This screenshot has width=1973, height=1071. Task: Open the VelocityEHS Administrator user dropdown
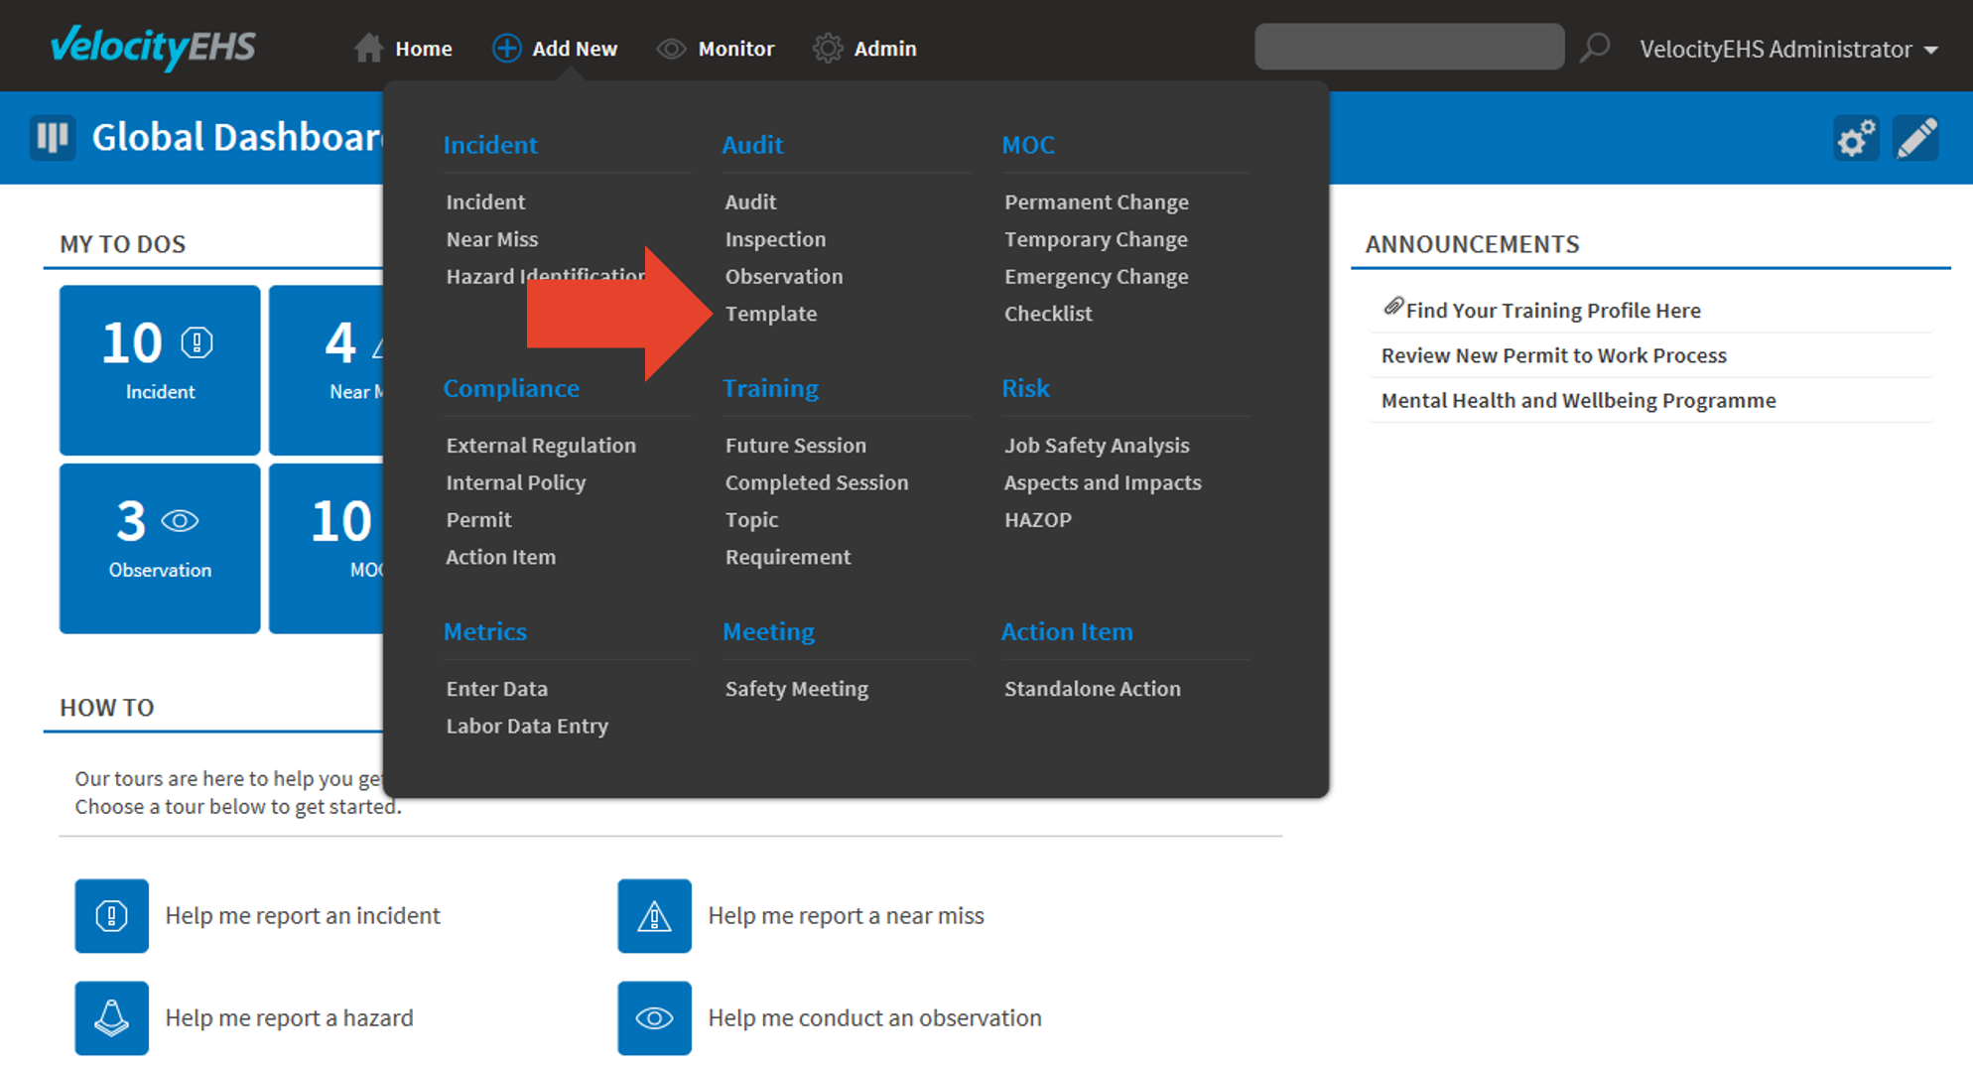[1787, 49]
